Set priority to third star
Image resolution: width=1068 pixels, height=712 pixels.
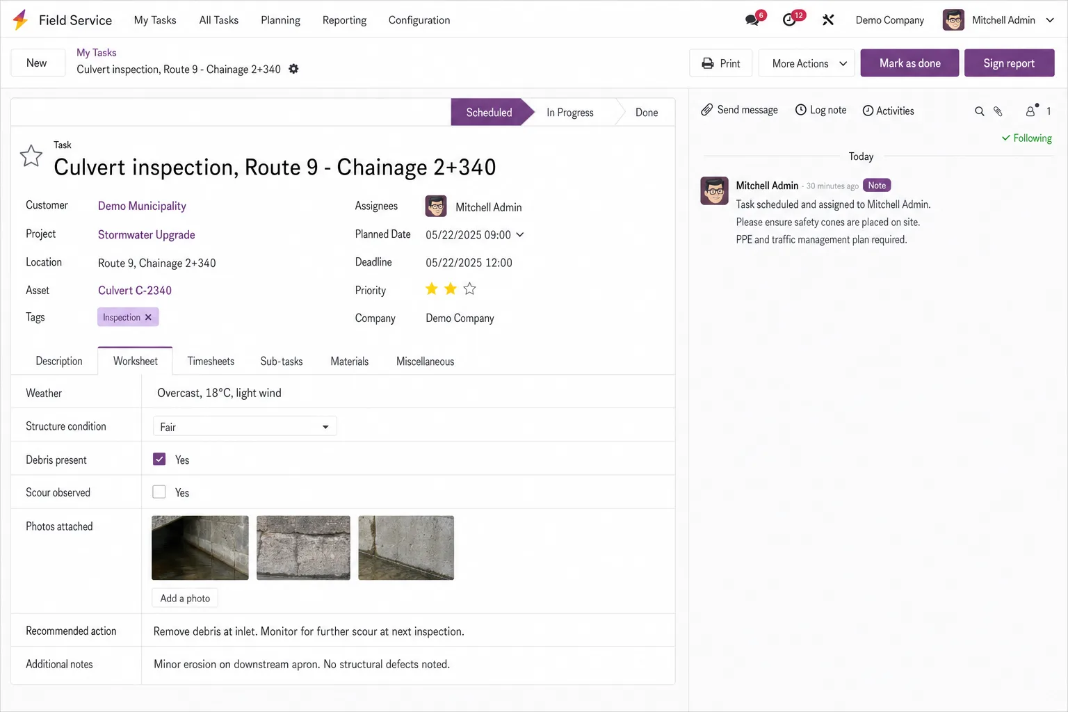pyautogui.click(x=469, y=289)
